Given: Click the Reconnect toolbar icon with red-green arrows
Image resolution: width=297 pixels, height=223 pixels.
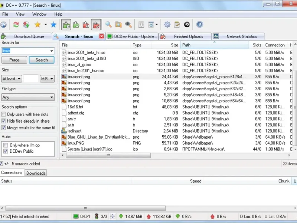Looking at the screenshot, I should coord(16,25).
